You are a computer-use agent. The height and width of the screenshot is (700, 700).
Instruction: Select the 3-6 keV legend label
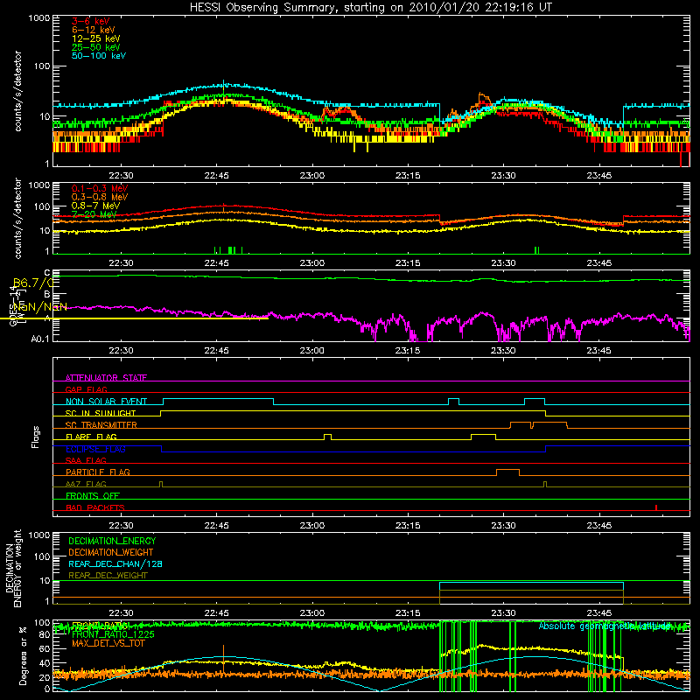click(91, 21)
